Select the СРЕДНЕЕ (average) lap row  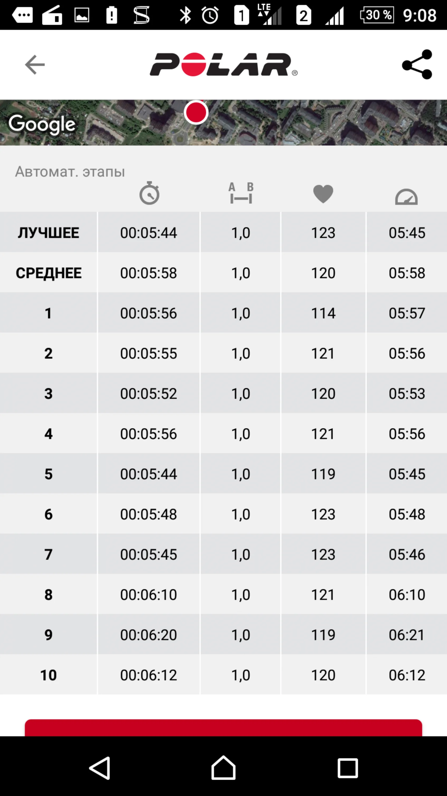pyautogui.click(x=48, y=273)
